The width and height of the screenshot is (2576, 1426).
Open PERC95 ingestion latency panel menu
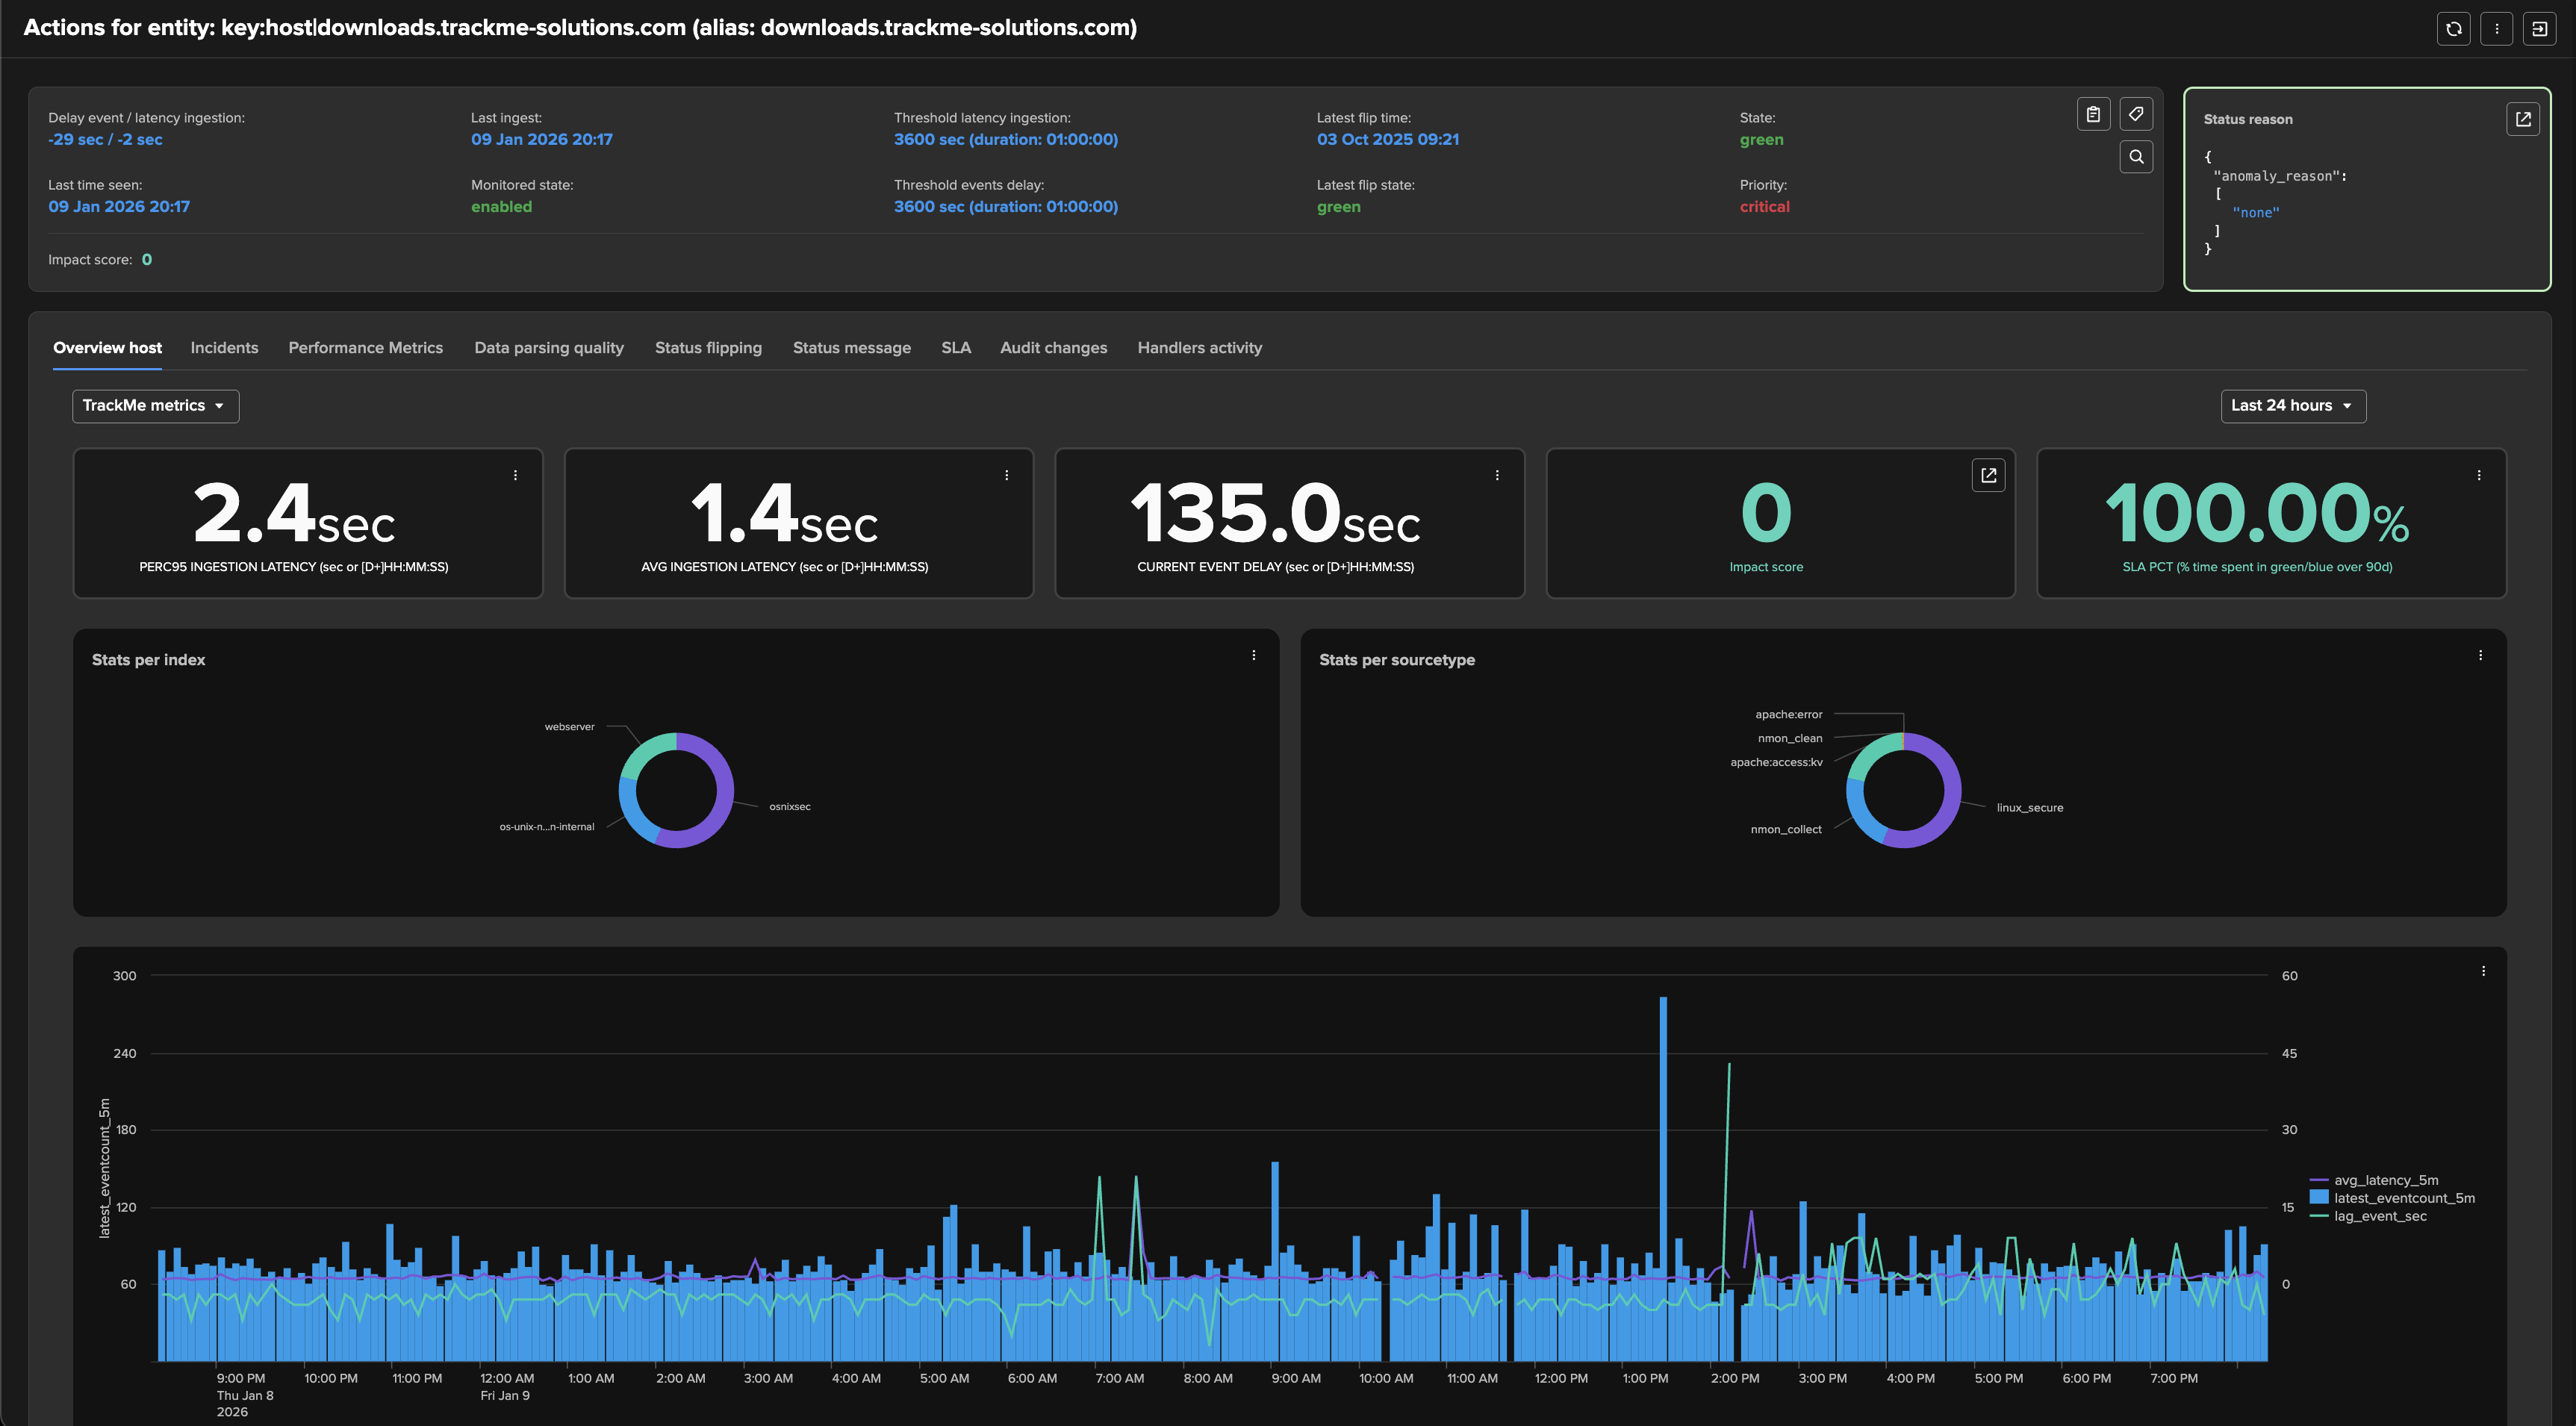515,476
